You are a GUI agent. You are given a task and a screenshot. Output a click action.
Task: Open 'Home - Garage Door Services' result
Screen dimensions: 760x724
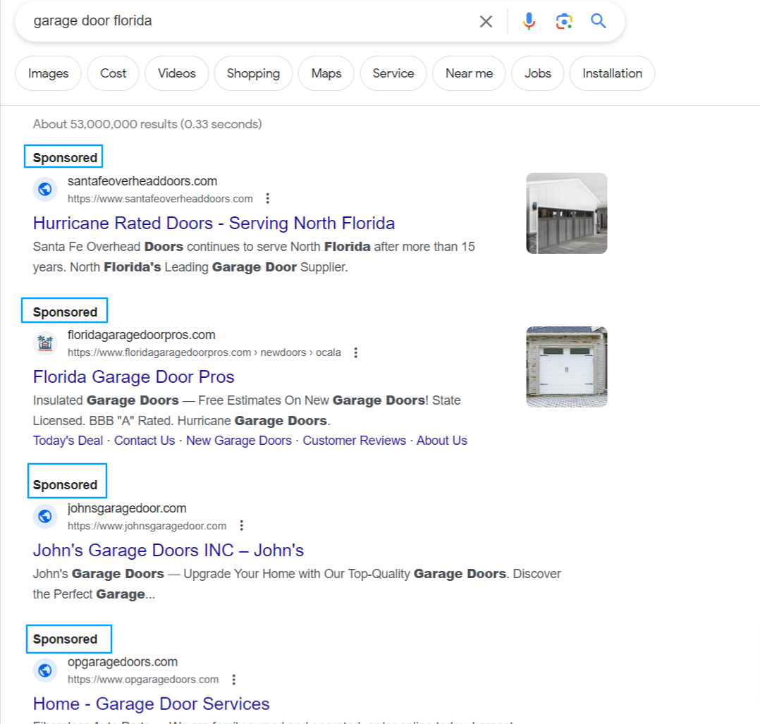151,704
